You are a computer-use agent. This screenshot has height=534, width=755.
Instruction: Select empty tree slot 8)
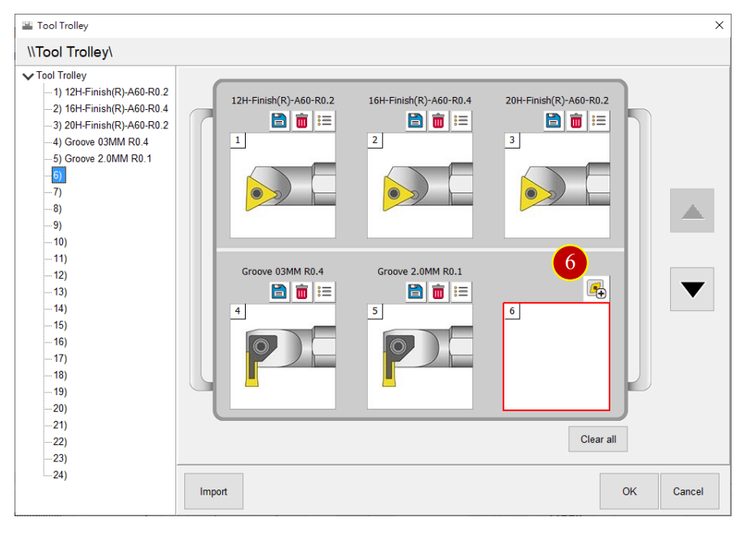(57, 208)
